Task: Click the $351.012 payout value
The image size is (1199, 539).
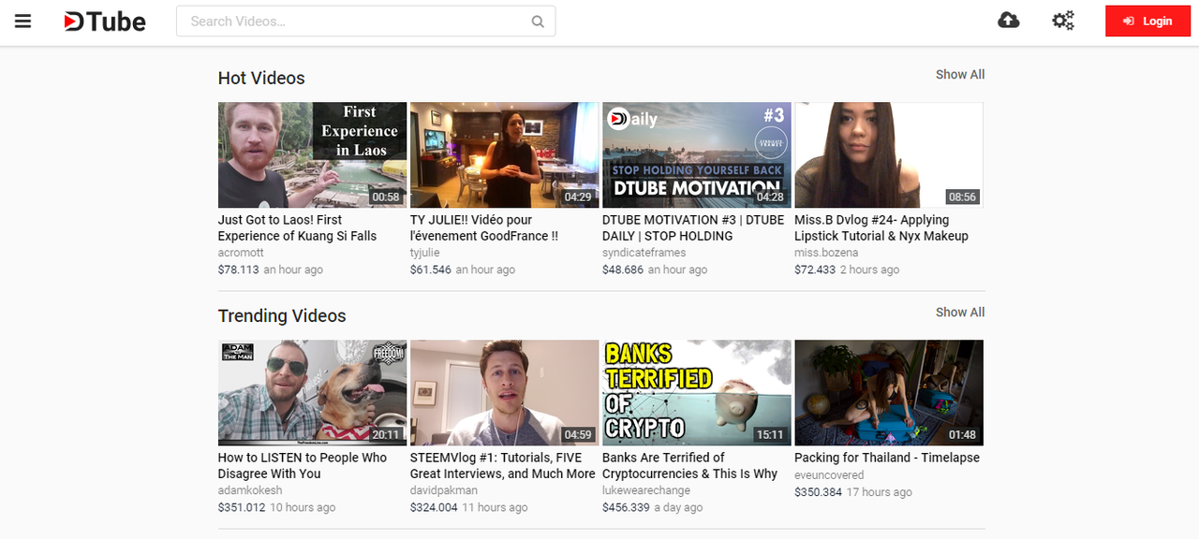Action: [242, 507]
